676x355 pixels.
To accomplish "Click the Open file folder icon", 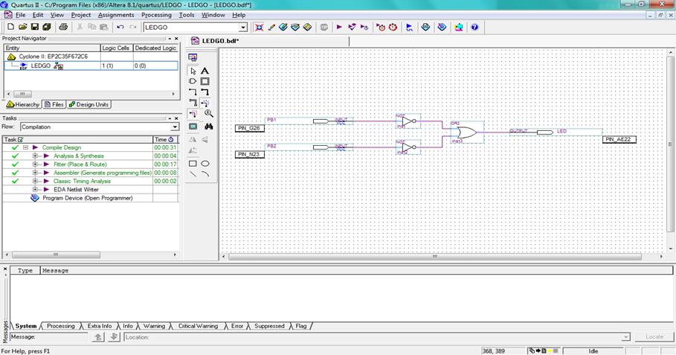I will coord(23,27).
